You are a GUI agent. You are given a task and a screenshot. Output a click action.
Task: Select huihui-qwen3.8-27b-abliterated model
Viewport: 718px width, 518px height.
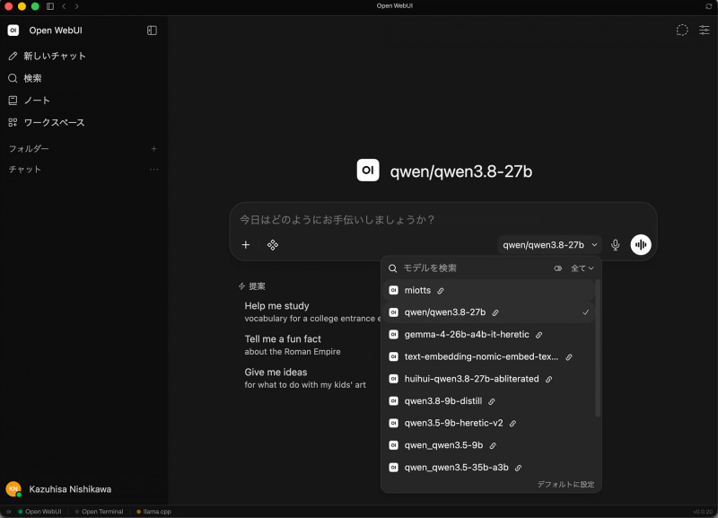(489, 379)
